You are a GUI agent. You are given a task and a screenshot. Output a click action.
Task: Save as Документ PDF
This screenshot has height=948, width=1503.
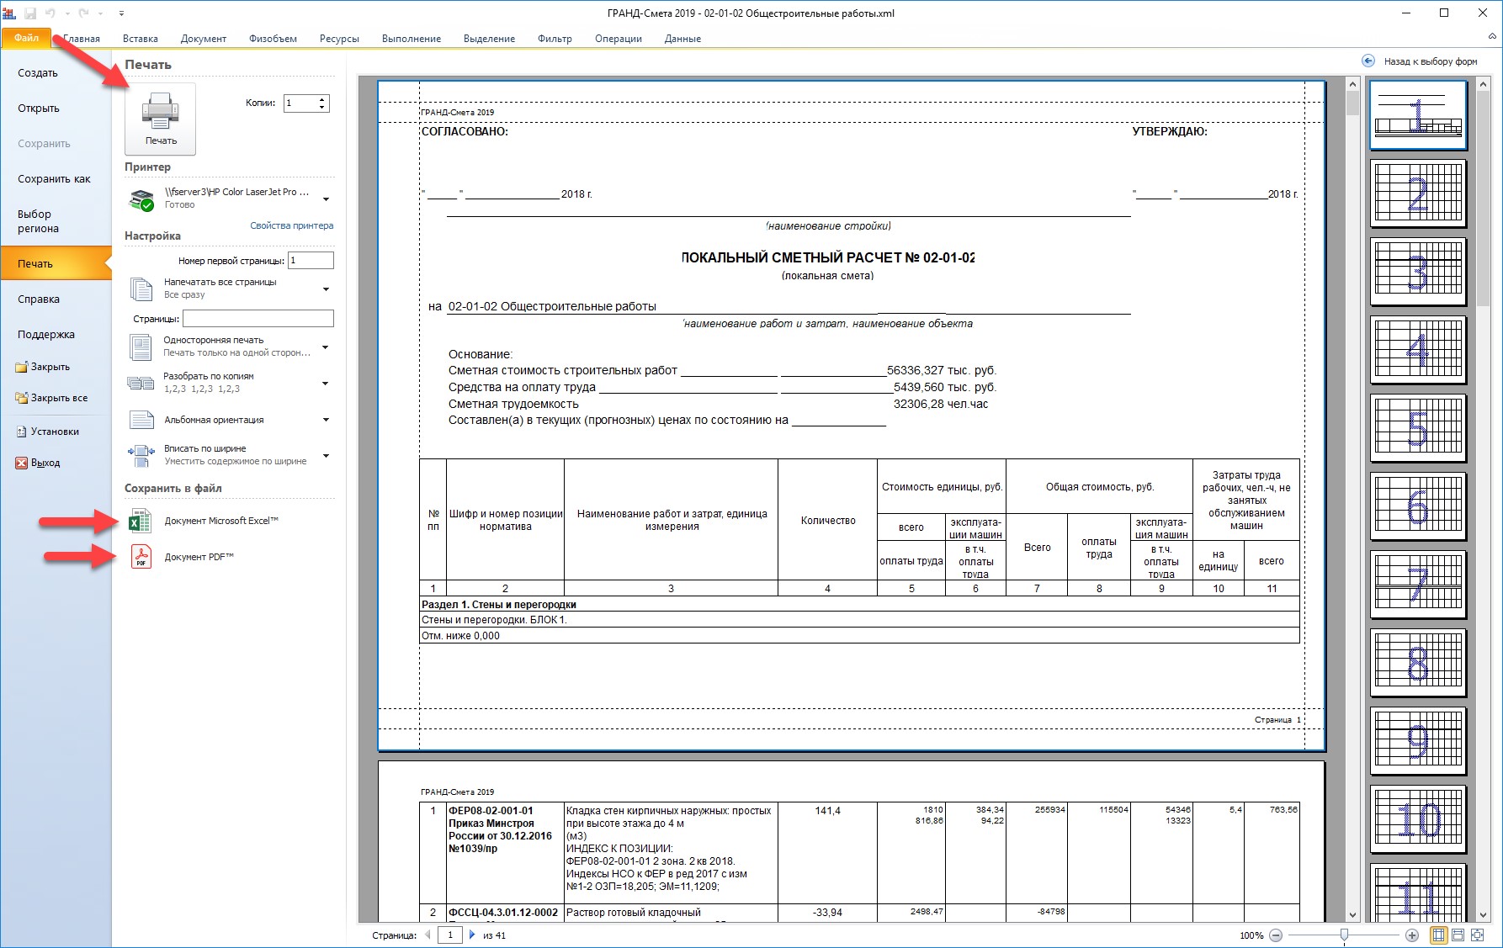(199, 557)
